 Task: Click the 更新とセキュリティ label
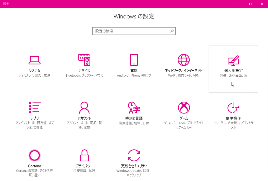pos(134,166)
